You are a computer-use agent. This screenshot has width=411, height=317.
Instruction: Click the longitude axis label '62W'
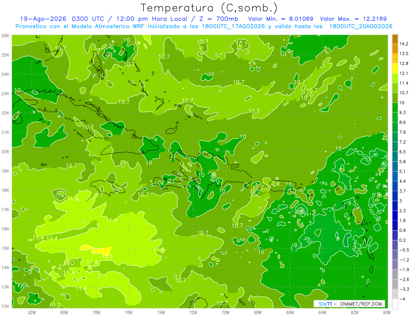(x=354, y=312)
